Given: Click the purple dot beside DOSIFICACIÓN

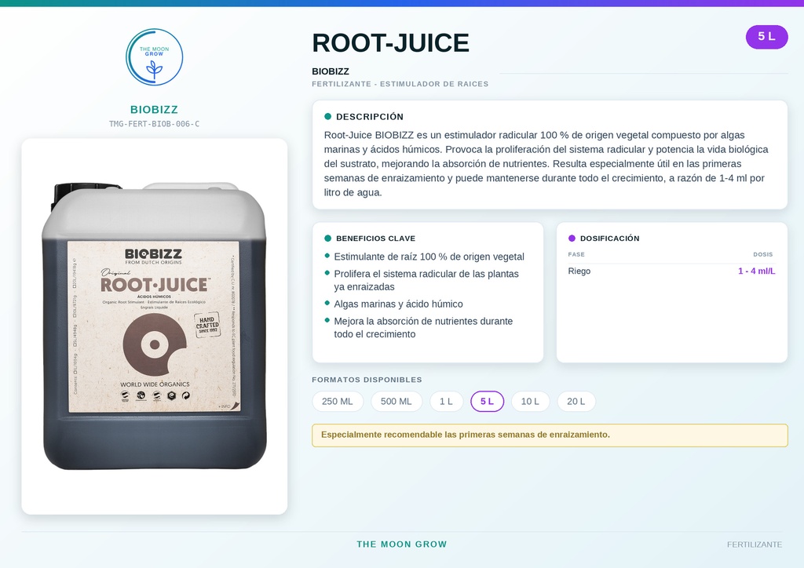Looking at the screenshot, I should point(572,238).
